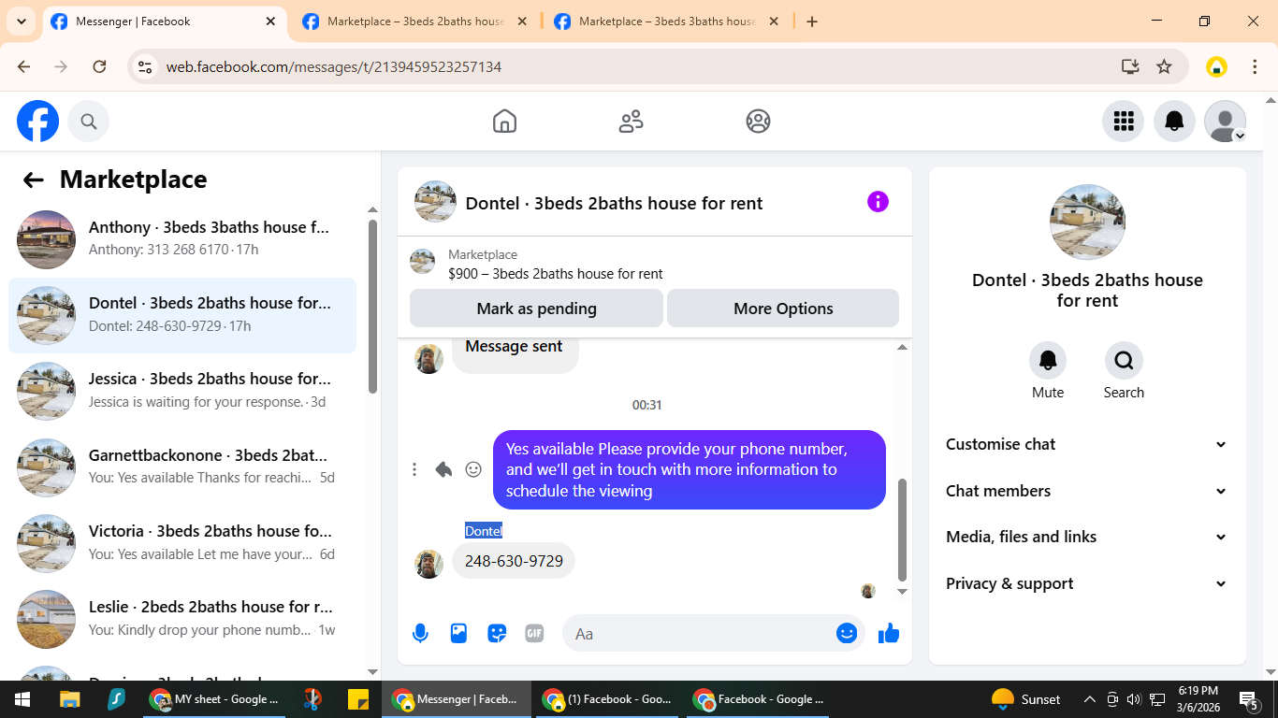Click the highlighted Dontel sender name
The width and height of the screenshot is (1278, 718).
484,531
